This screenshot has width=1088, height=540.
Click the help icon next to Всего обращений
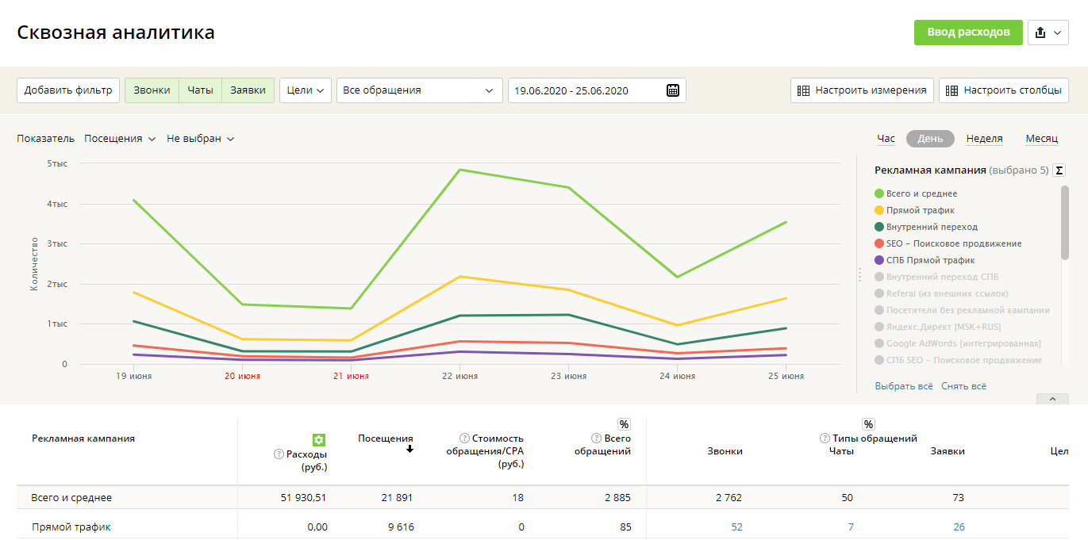click(596, 439)
